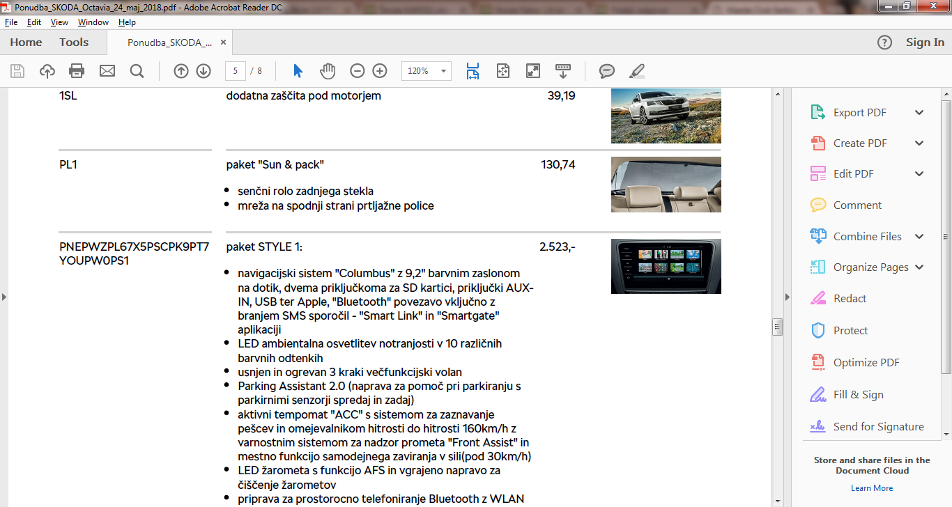Add a sticky note comment
952x507 pixels.
pyautogui.click(x=607, y=71)
